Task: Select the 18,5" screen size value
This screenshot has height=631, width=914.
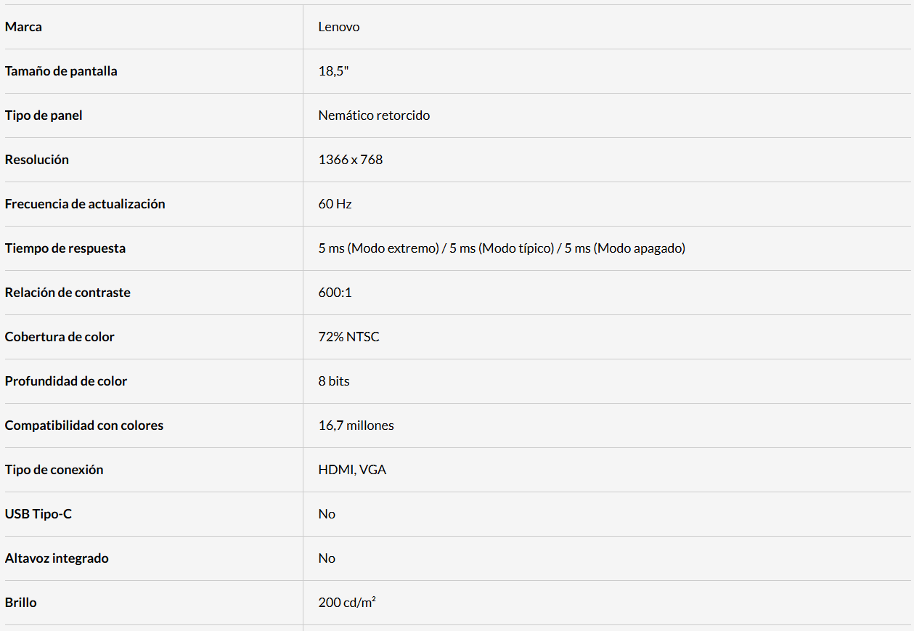Action: (x=334, y=71)
